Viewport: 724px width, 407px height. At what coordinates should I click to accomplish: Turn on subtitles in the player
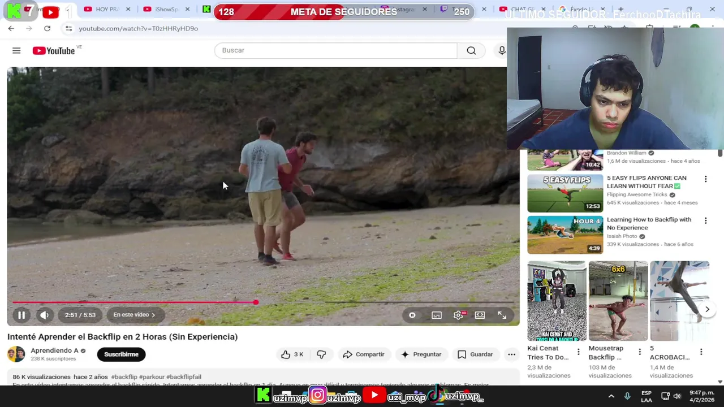pyautogui.click(x=437, y=315)
